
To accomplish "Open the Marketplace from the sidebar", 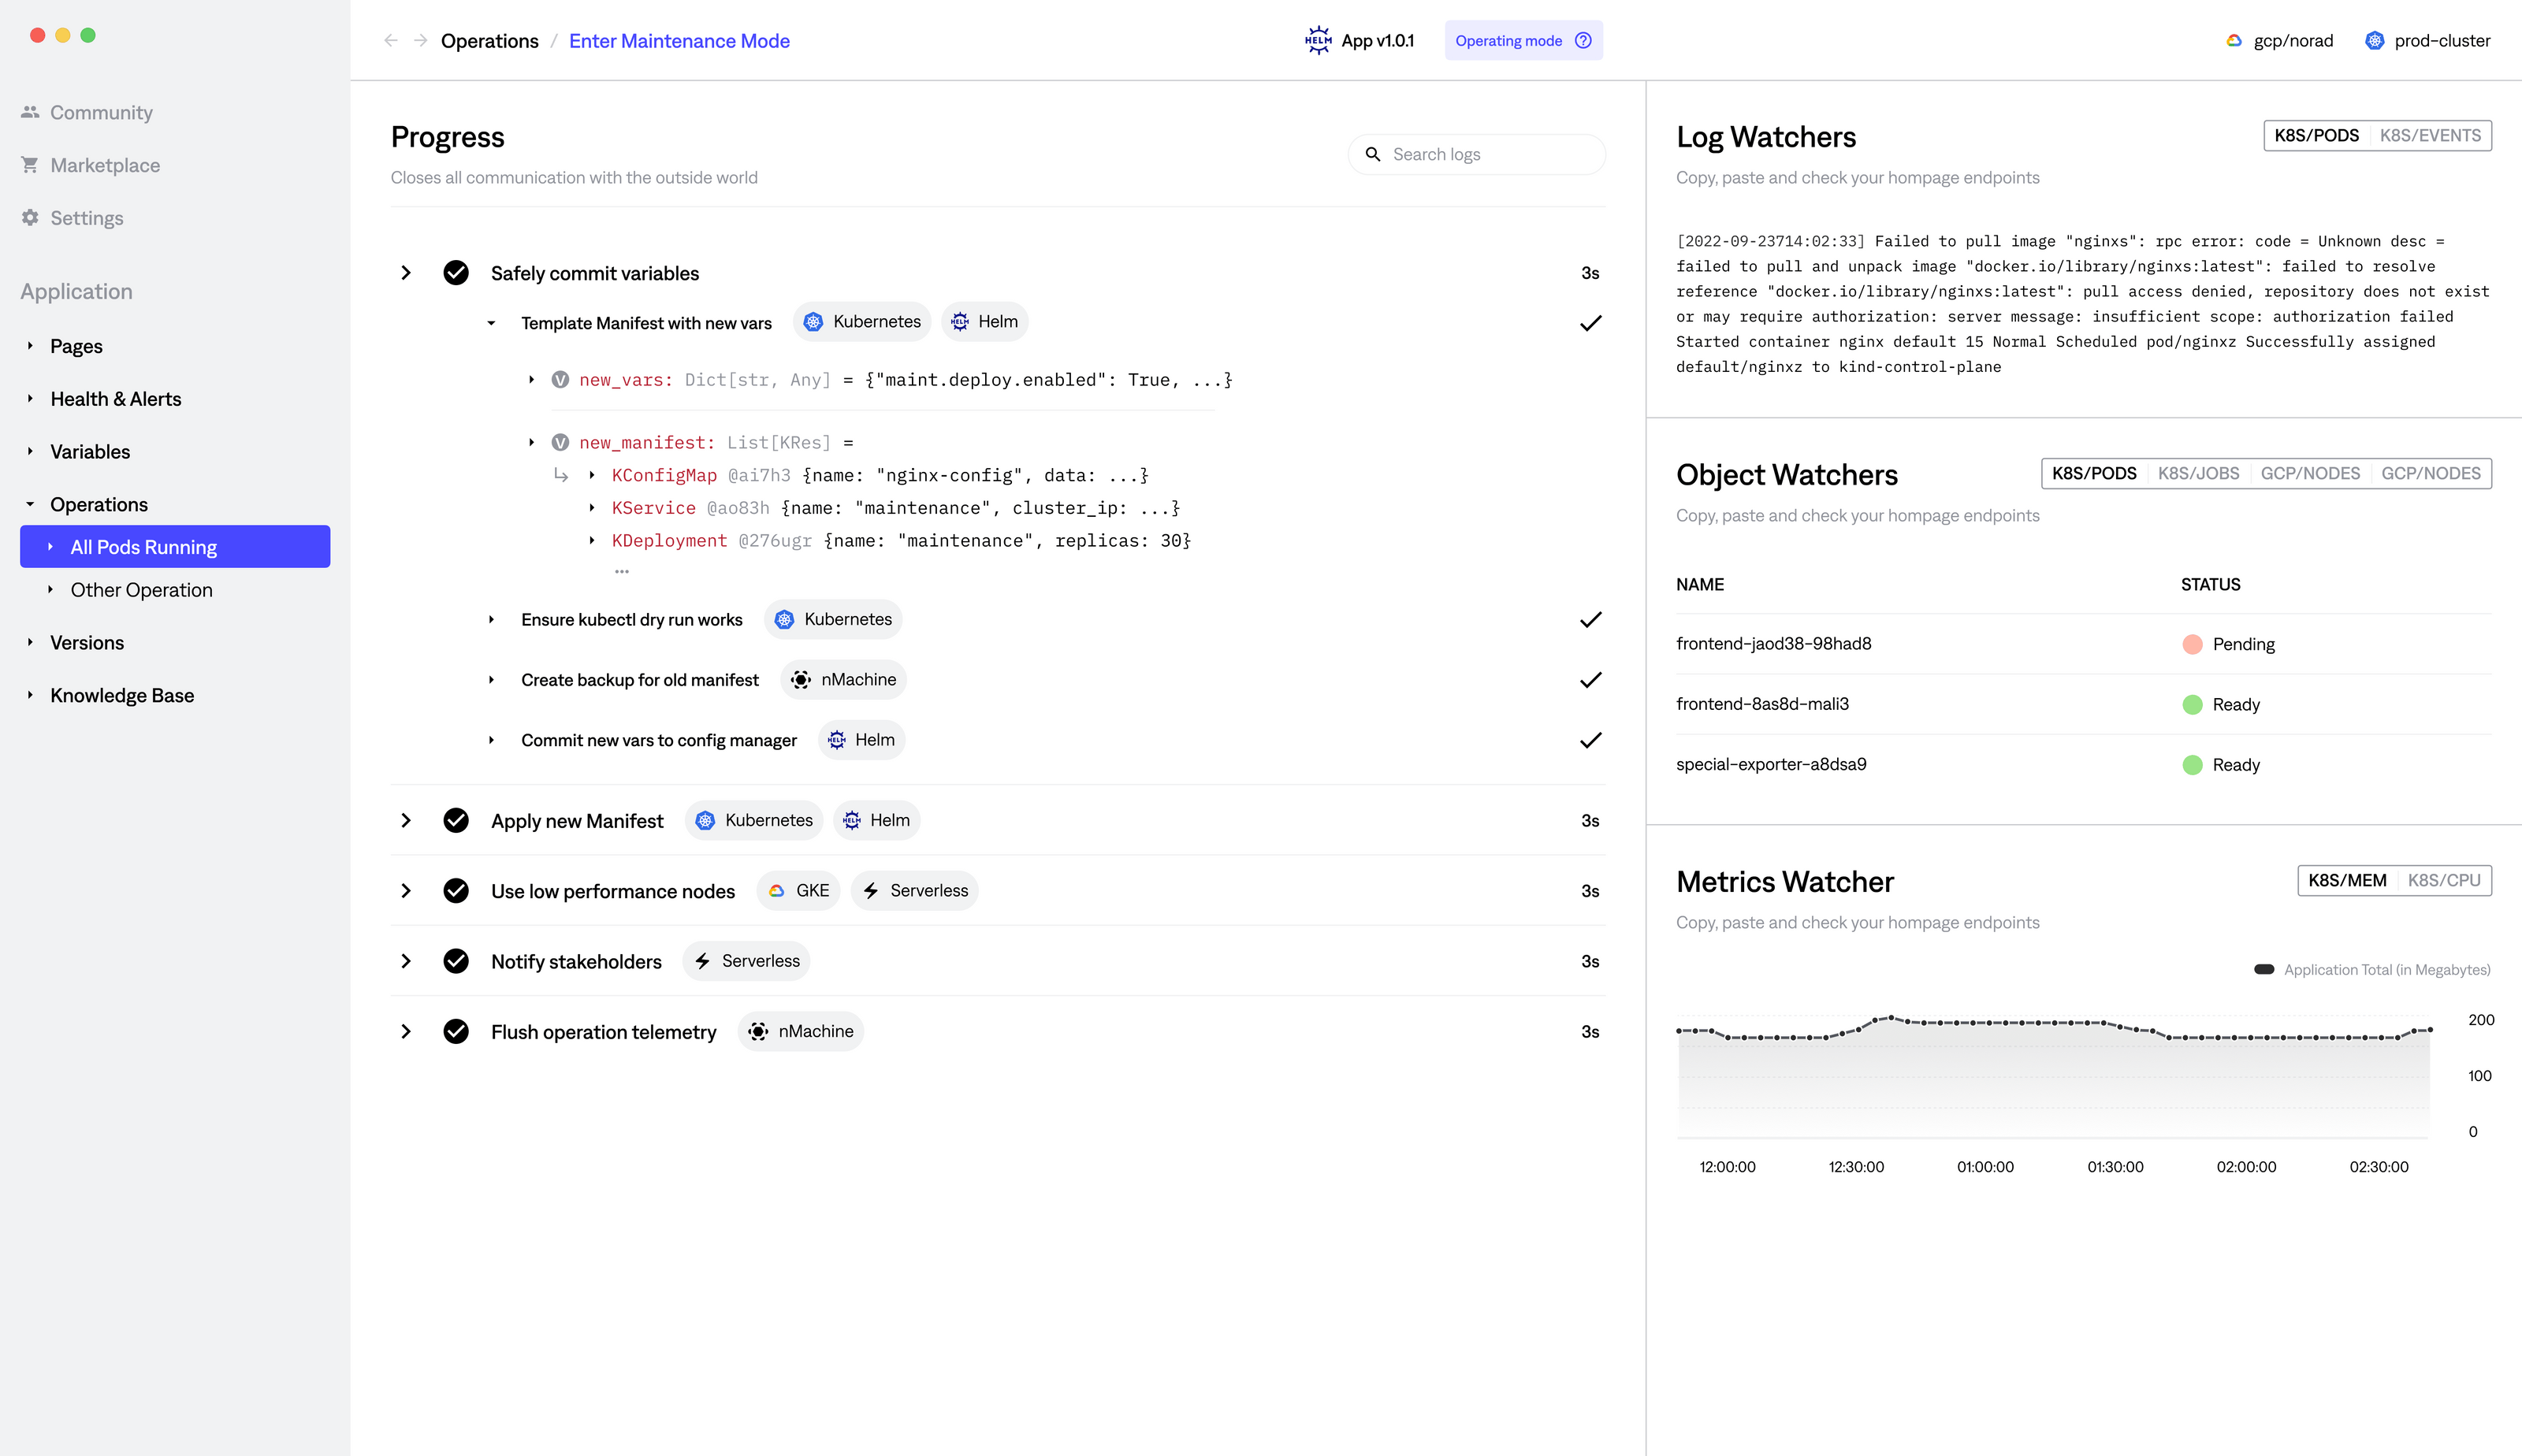I will [104, 164].
